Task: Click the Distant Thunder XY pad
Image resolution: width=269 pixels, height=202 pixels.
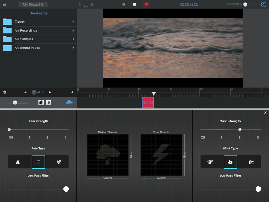Action: [108, 155]
